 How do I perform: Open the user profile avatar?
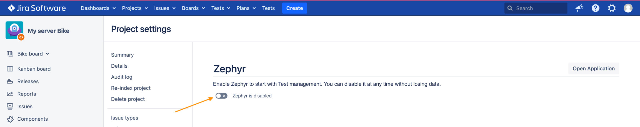628,8
